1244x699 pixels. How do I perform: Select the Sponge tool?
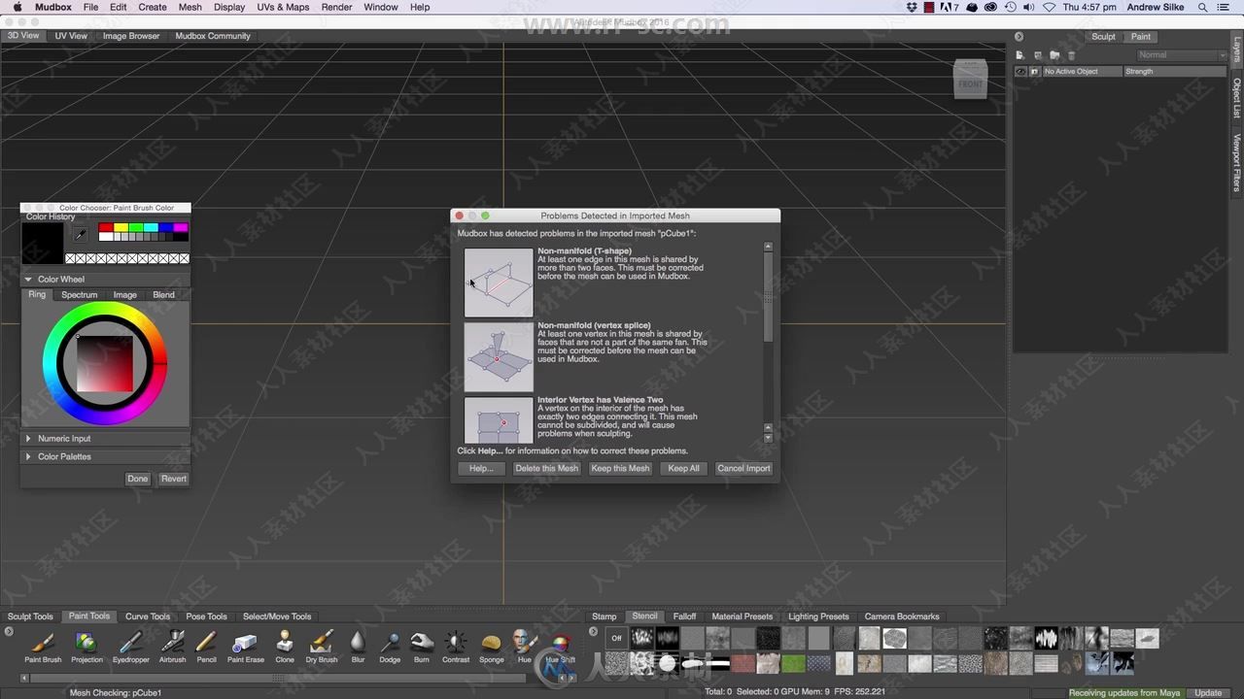click(492, 647)
